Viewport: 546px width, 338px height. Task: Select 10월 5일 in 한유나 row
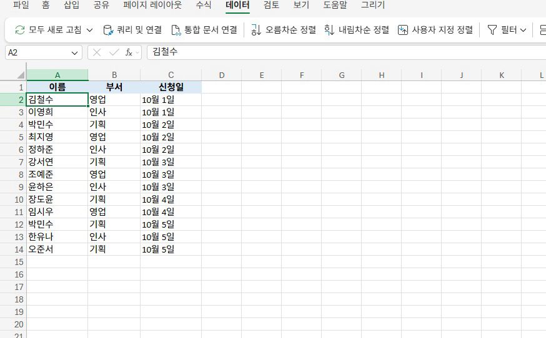171,237
